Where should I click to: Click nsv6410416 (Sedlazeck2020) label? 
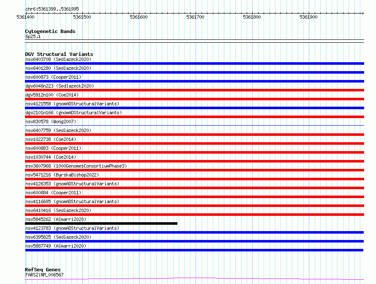58,210
